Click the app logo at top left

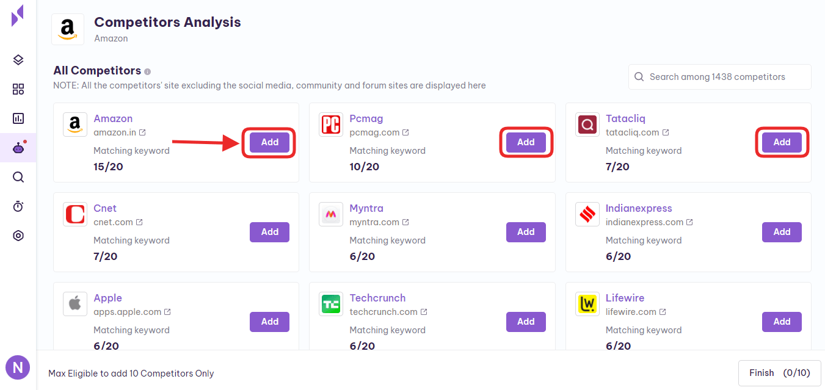[x=18, y=15]
